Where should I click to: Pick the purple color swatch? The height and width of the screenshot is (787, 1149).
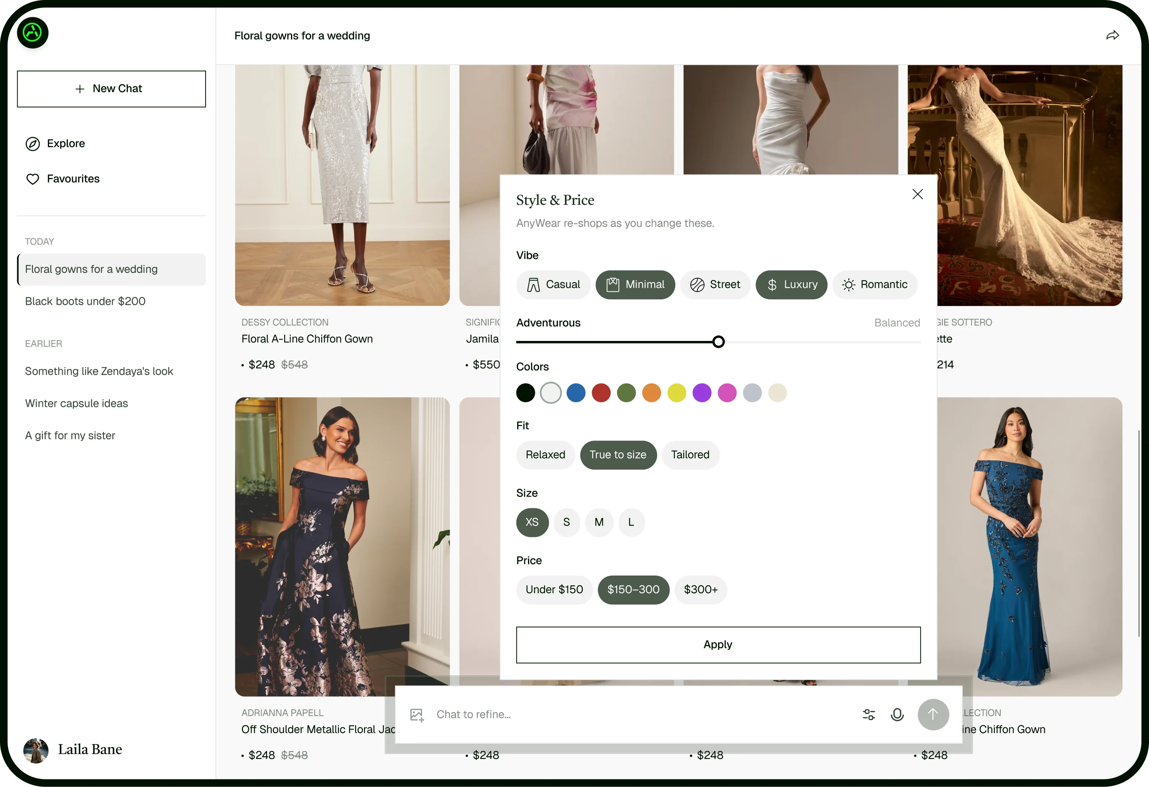[702, 393]
